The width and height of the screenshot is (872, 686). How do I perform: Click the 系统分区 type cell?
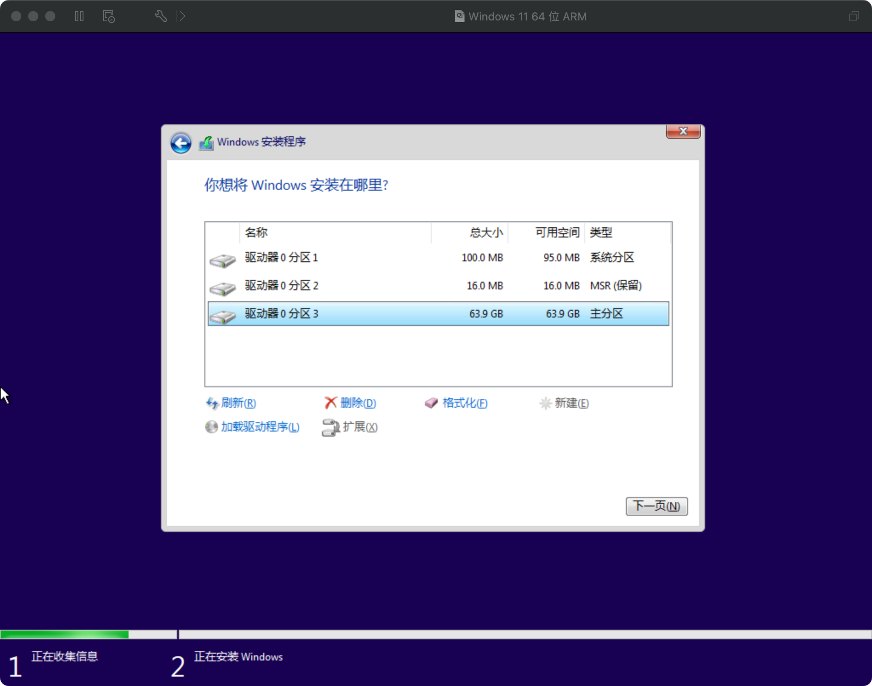click(612, 257)
